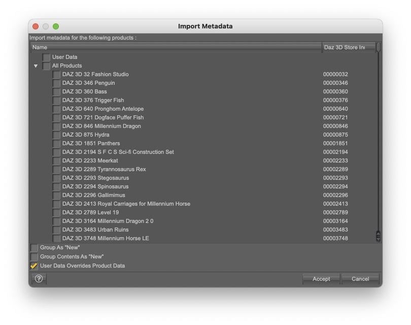Click the help question mark icon
Viewport: 411px width, 325px height.
coord(39,278)
